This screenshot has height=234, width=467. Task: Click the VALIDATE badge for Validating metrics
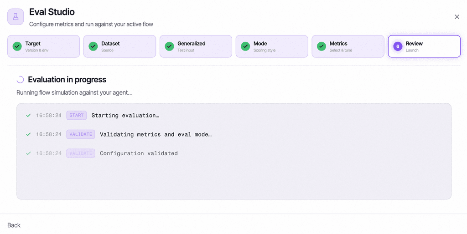tap(81, 134)
